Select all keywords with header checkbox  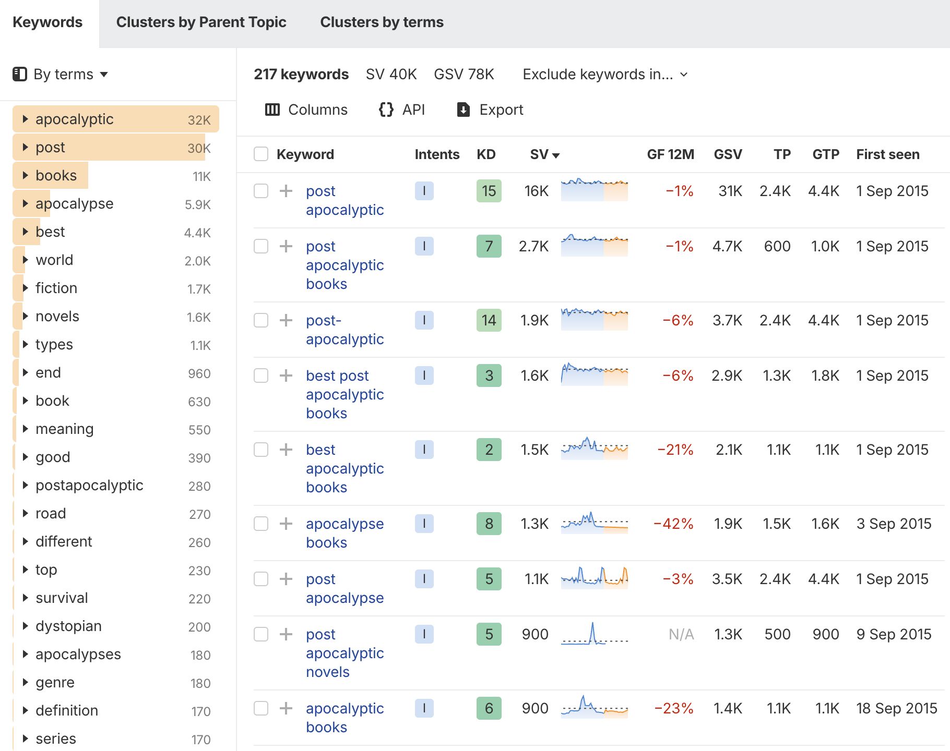click(x=261, y=154)
